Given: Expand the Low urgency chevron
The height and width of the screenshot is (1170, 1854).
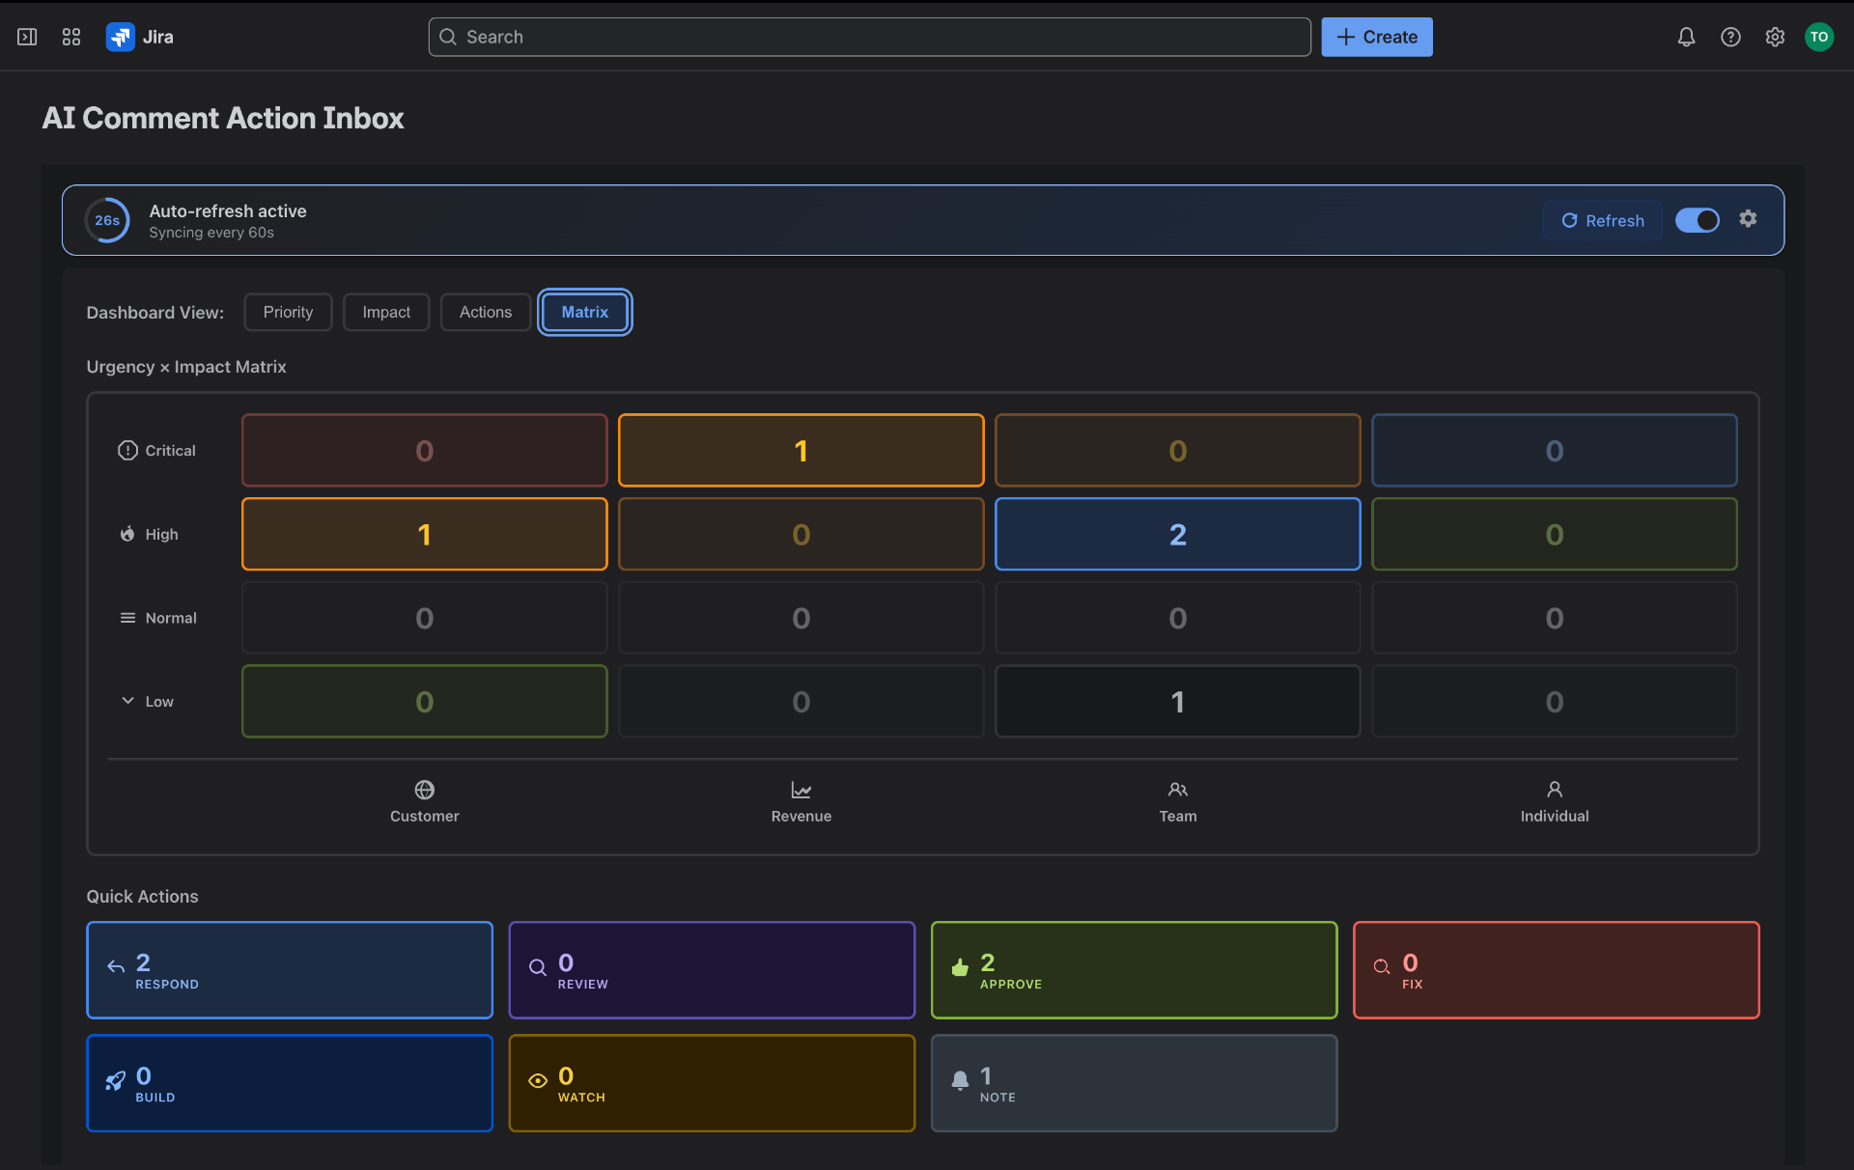Looking at the screenshot, I should 127,700.
